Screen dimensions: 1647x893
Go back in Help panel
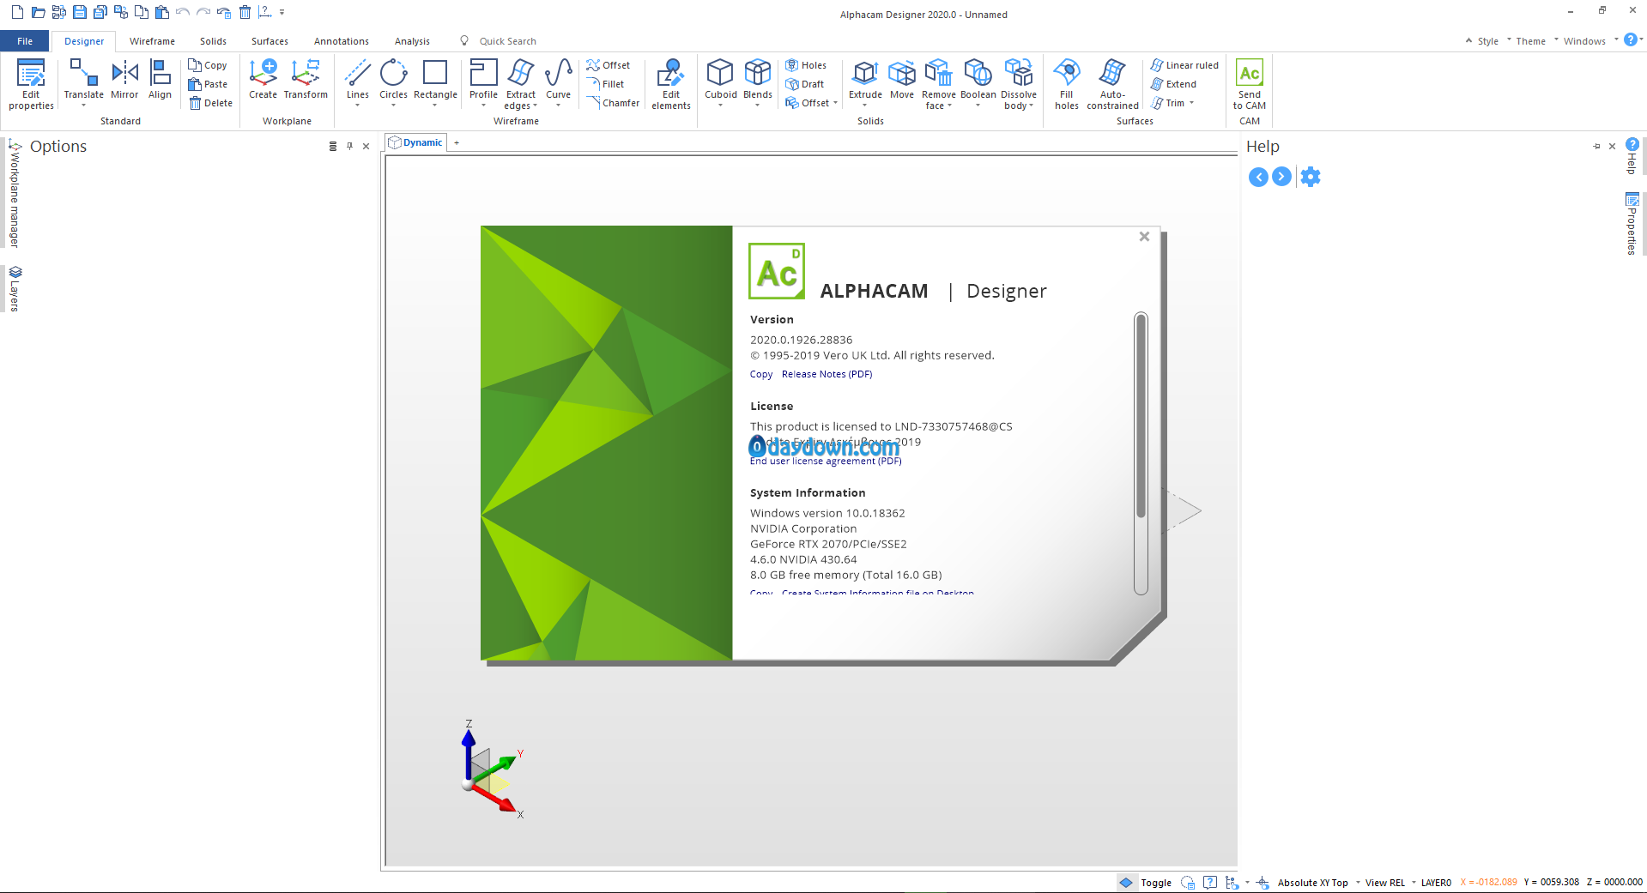coord(1258,177)
